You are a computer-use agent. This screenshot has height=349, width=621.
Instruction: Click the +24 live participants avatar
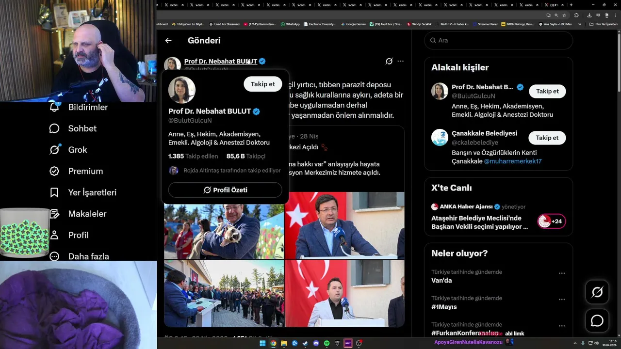click(551, 222)
